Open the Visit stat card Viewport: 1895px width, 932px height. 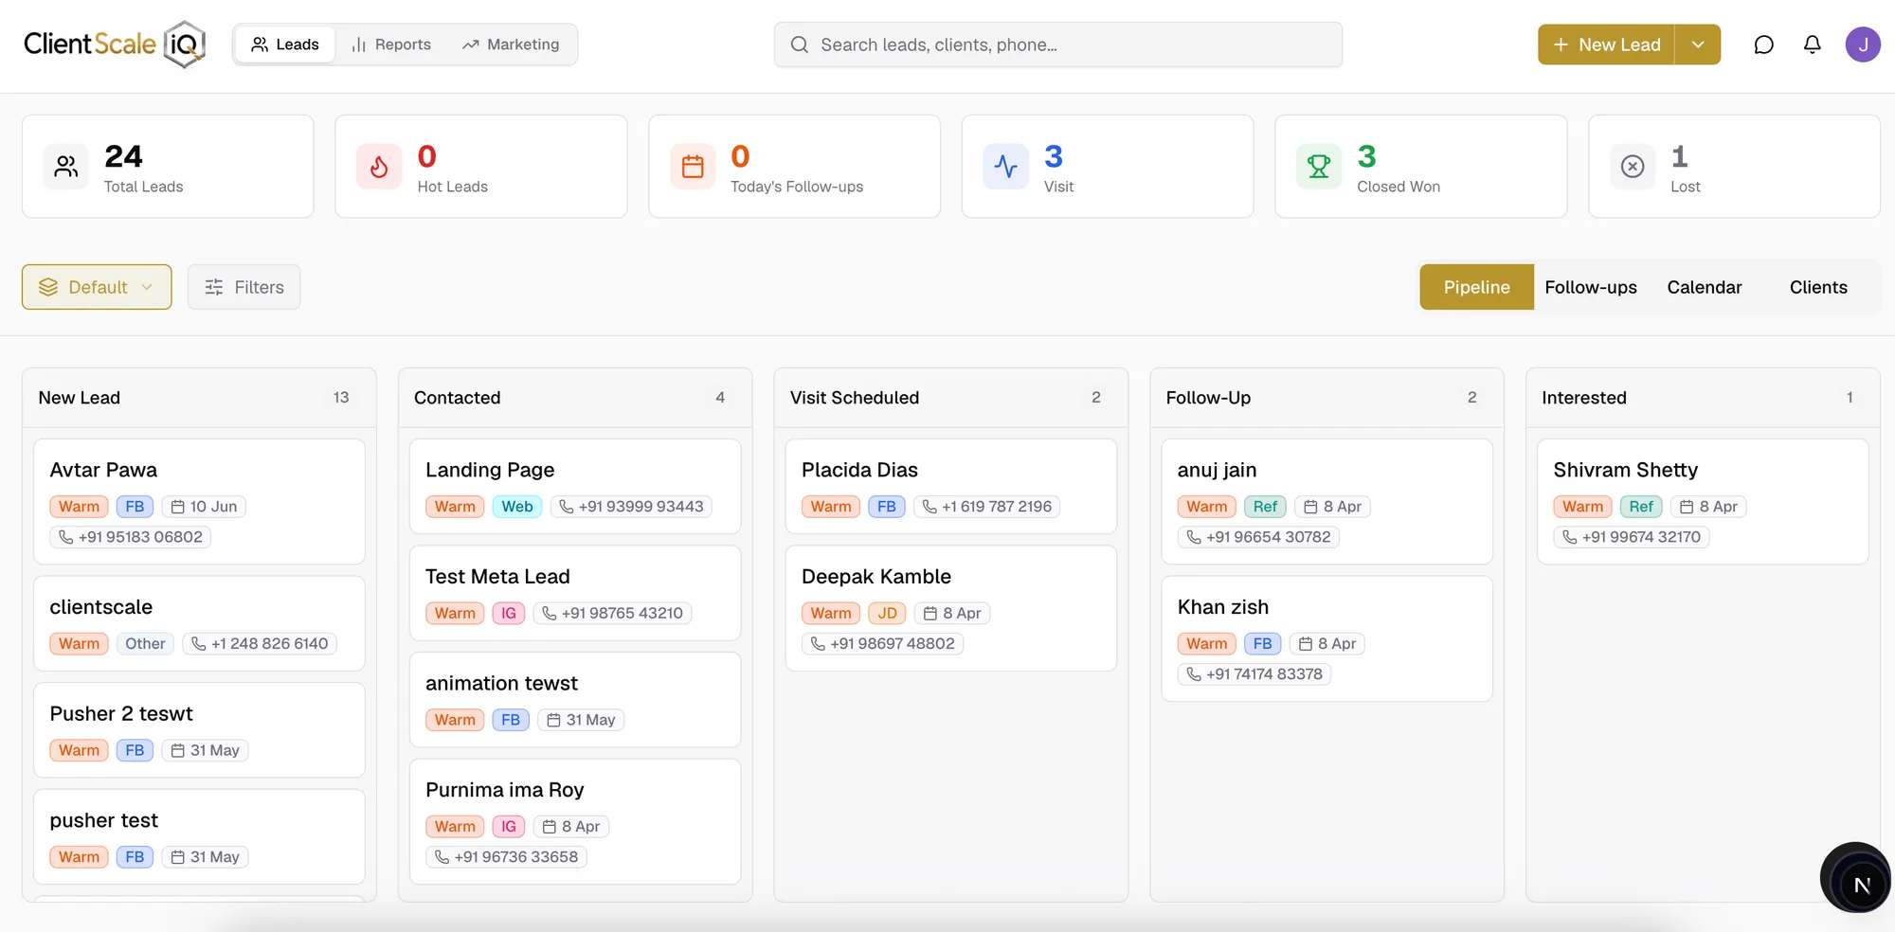click(x=1108, y=167)
